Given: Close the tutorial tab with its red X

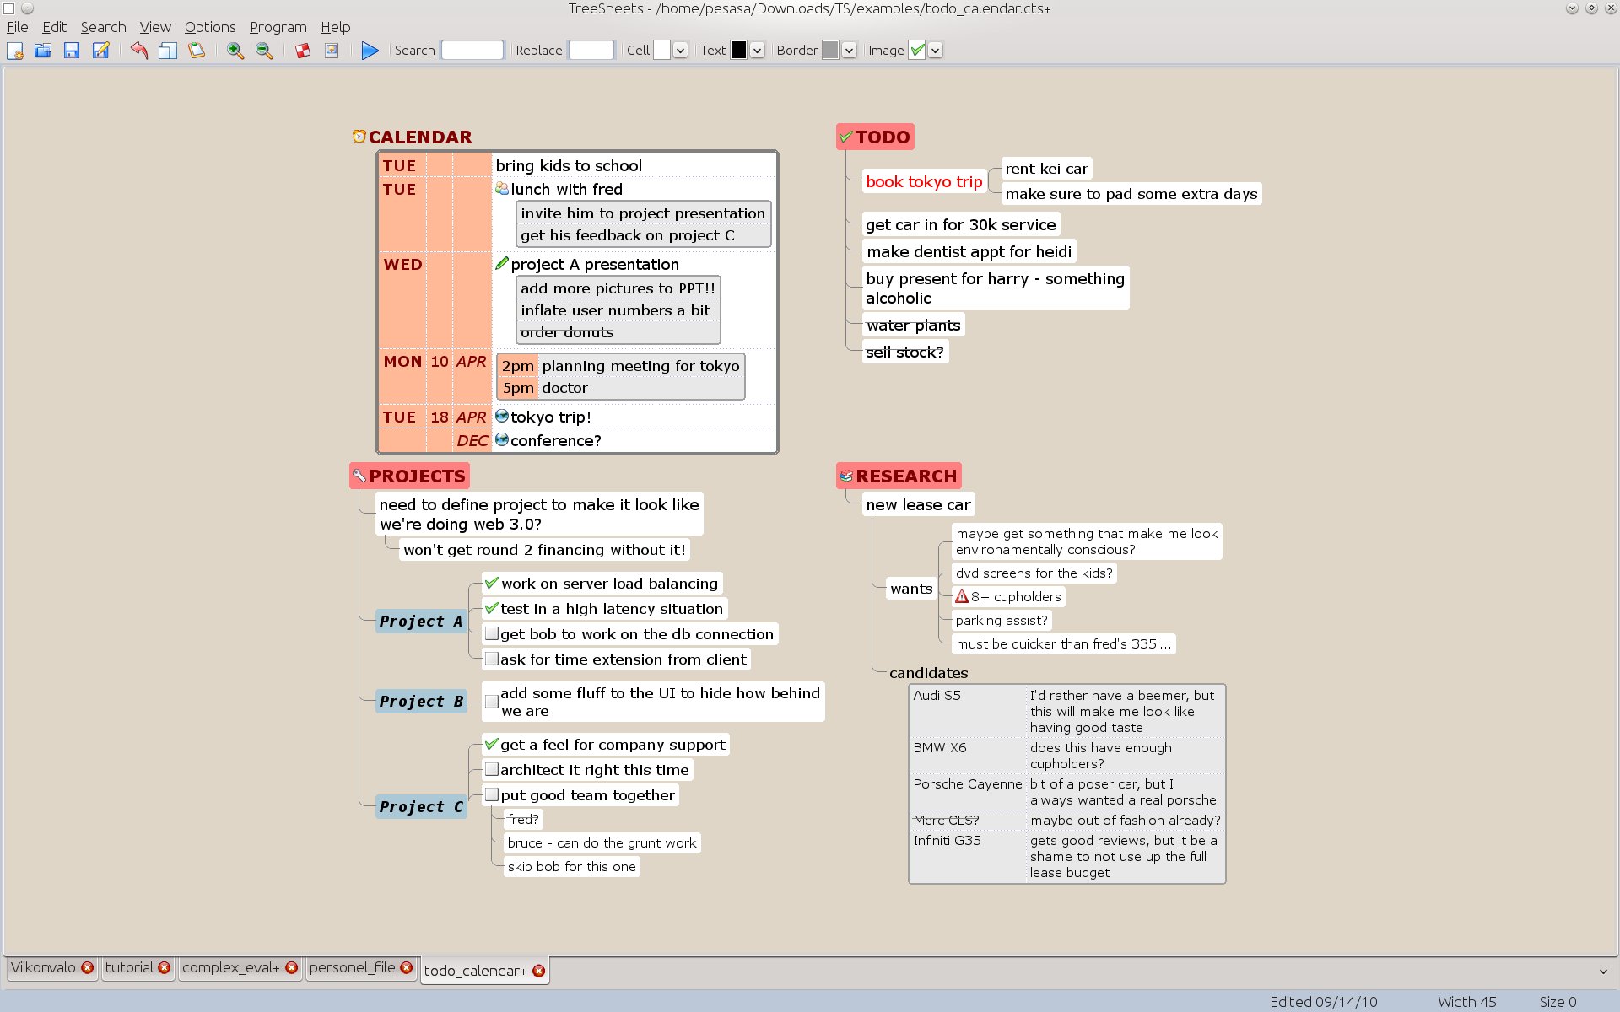Looking at the screenshot, I should (x=164, y=967).
